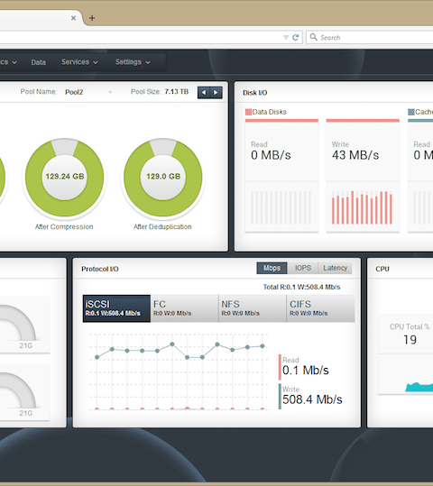Open the Data menu

[39, 62]
